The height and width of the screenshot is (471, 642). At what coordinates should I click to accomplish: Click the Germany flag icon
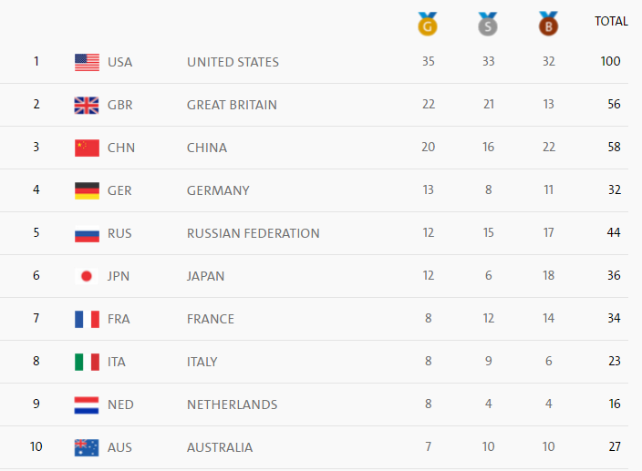click(x=87, y=190)
